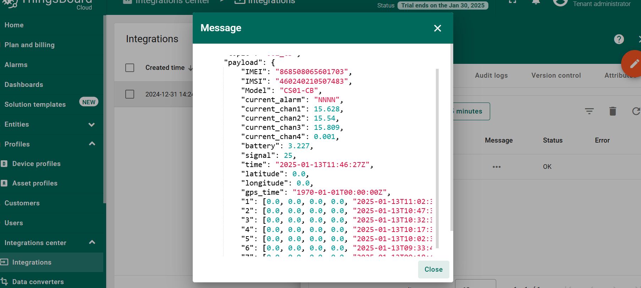Click Integrations center breadcrumb
The width and height of the screenshot is (641, 288).
167,2
